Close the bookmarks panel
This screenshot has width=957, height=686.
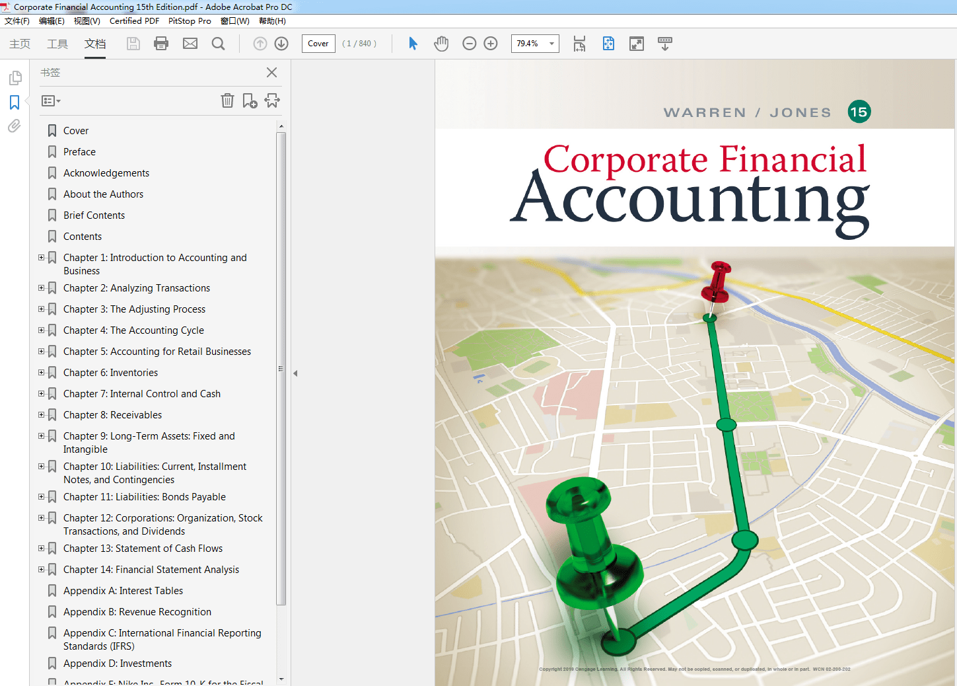click(271, 73)
